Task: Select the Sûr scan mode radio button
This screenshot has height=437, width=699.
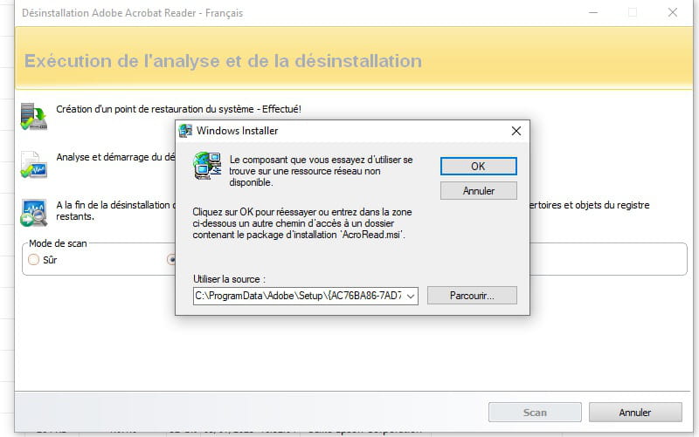Action: pyautogui.click(x=33, y=259)
